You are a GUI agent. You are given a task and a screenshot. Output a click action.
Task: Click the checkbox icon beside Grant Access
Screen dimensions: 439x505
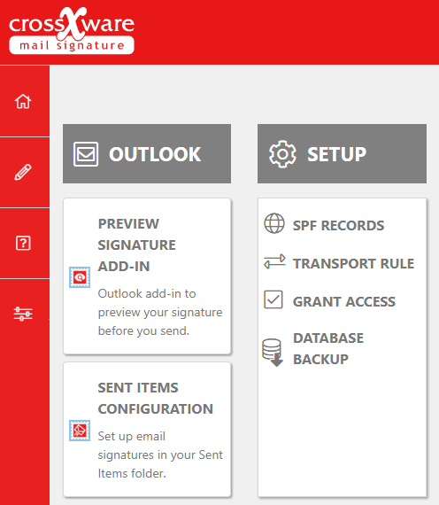273,299
